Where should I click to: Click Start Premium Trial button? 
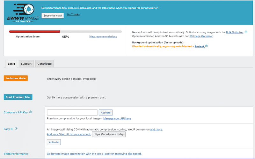click(18, 97)
